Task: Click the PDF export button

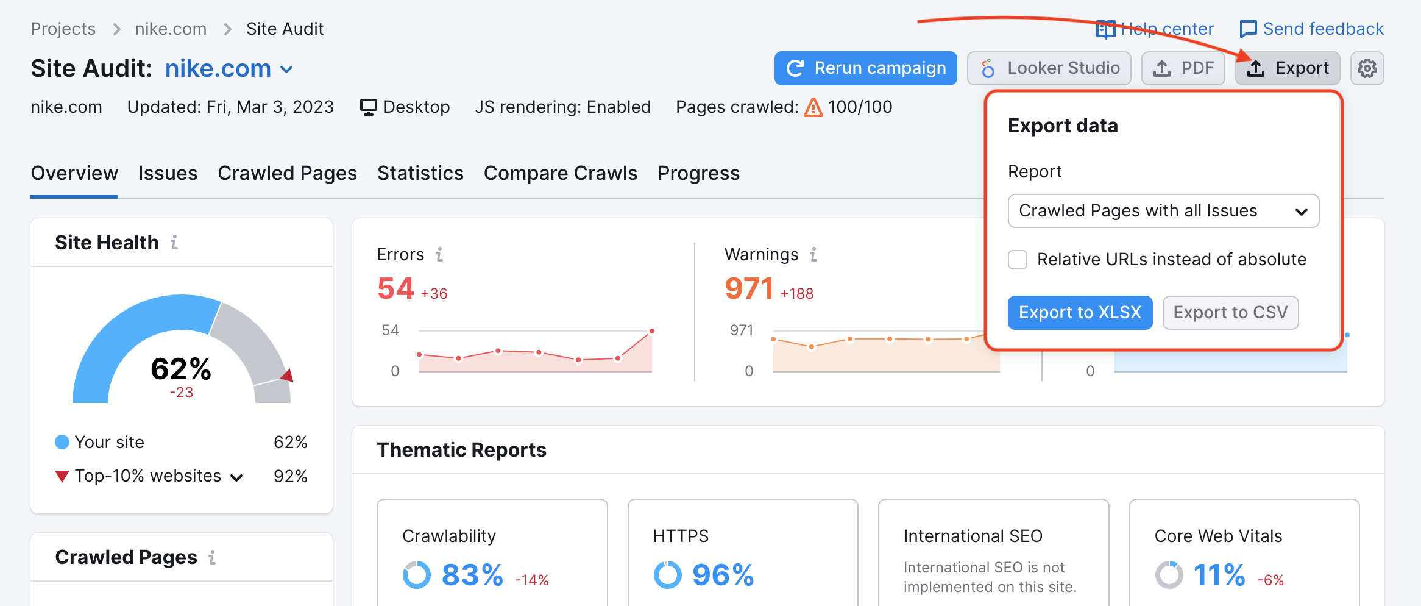Action: tap(1183, 68)
